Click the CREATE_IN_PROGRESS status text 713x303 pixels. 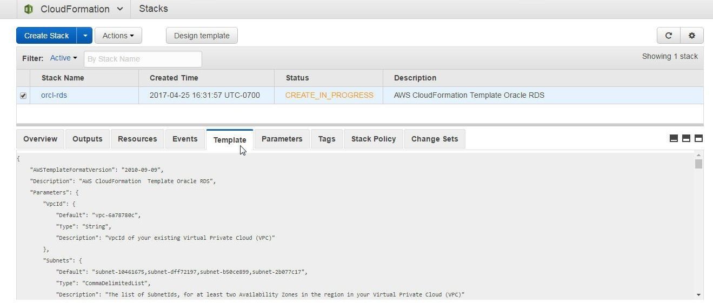329,95
